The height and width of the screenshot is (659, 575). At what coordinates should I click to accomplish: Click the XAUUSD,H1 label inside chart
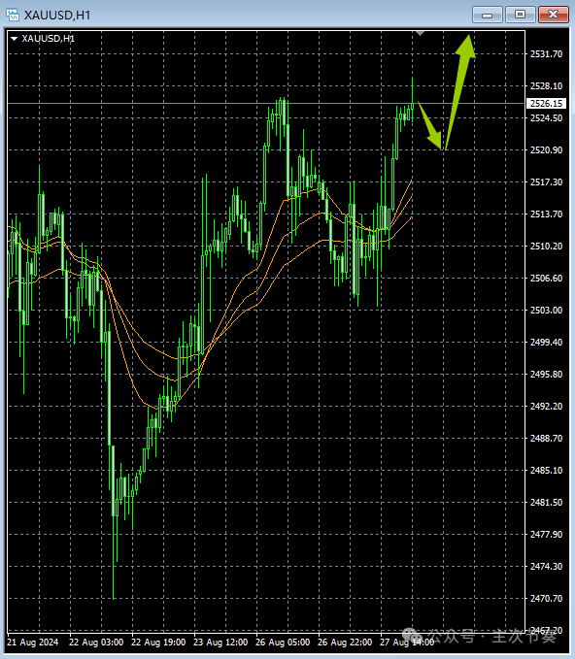pos(48,39)
